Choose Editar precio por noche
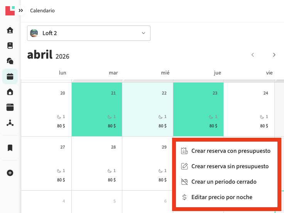This screenshot has width=284, height=213. point(221,197)
